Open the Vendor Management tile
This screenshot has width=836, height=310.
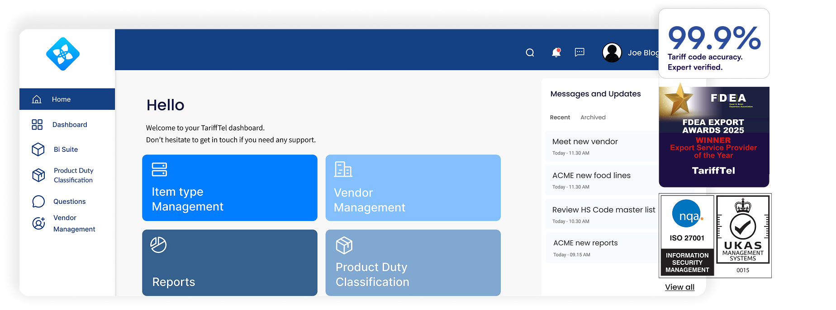413,188
